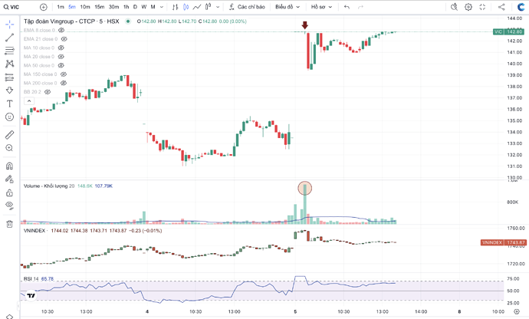This screenshot has width=529, height=319.
Task: Toggle lock all drawings
Action: point(9,192)
